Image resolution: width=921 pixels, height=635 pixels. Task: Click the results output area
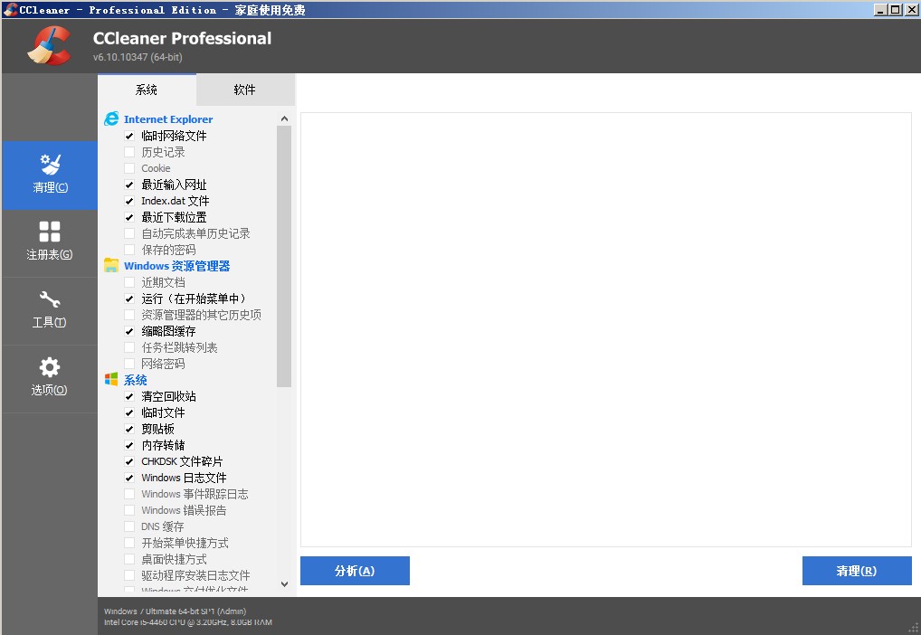(x=606, y=329)
